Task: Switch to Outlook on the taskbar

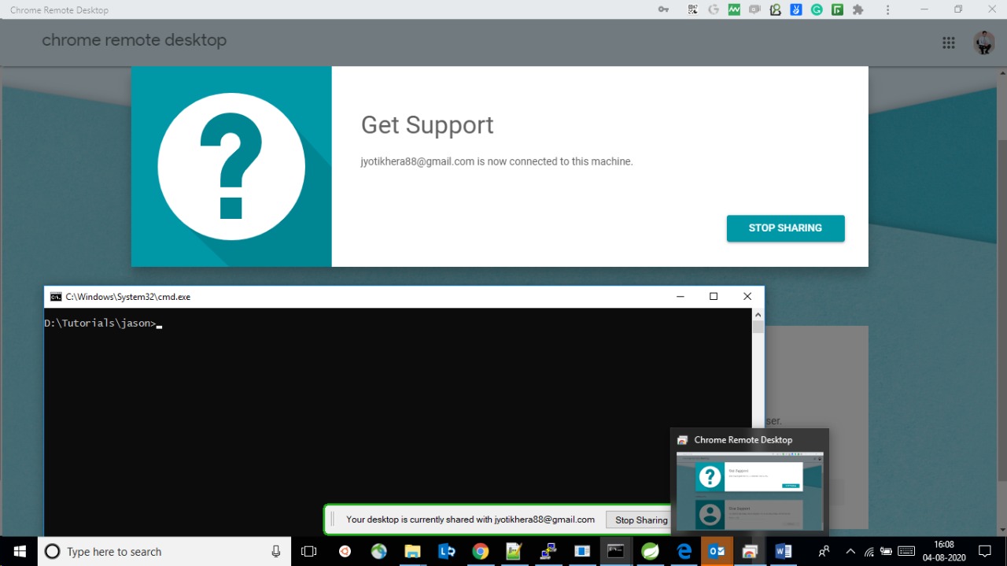Action: (x=717, y=551)
